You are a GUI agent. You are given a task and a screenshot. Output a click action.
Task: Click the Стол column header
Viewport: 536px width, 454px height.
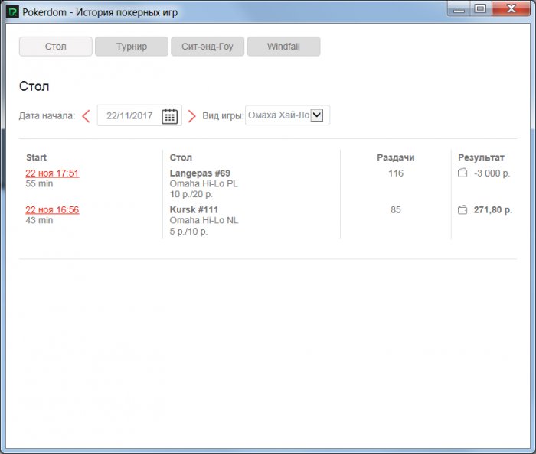click(x=181, y=157)
